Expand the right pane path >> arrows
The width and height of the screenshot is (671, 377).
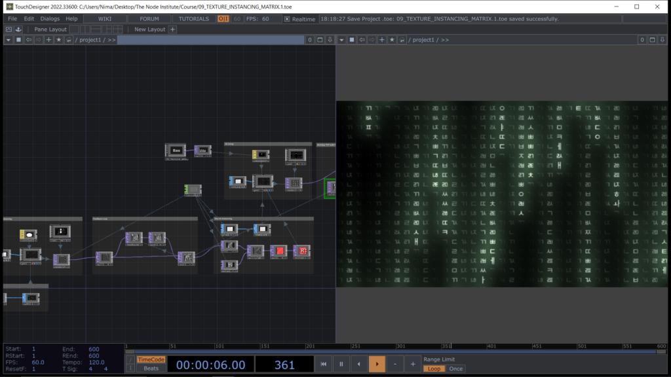click(445, 40)
